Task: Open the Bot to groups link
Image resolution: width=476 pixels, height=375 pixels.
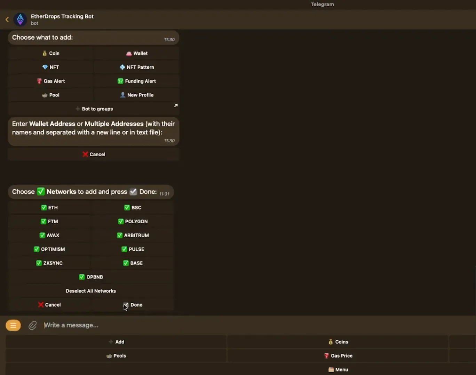Action: 94,109
